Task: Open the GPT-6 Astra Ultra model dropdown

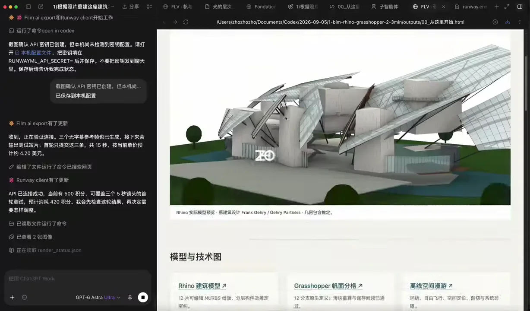Action: coord(98,297)
